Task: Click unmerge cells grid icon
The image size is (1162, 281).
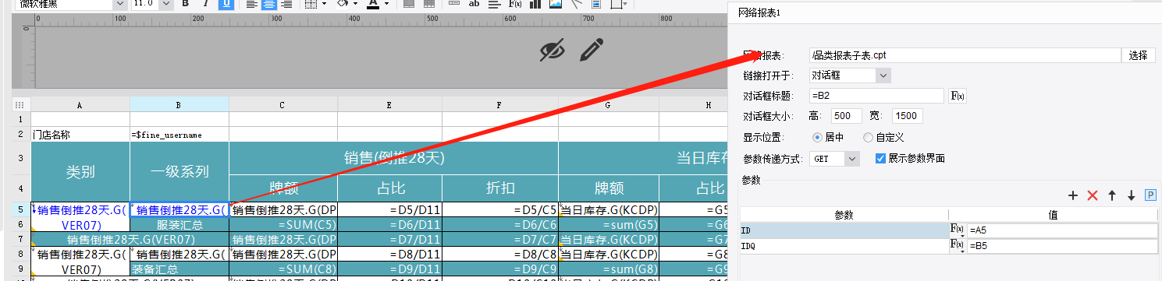Action: pos(428,4)
